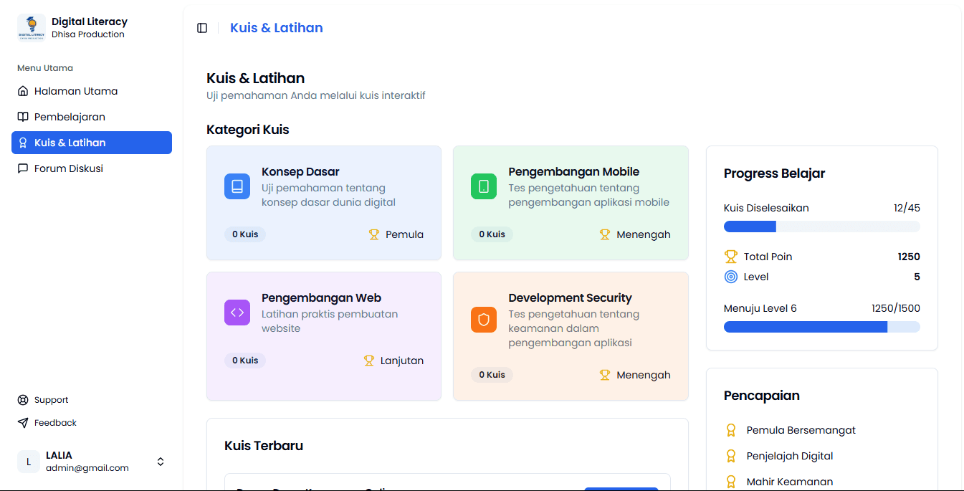Click the purple code brackets icon
Viewport: 964px width, 491px height.
(237, 313)
